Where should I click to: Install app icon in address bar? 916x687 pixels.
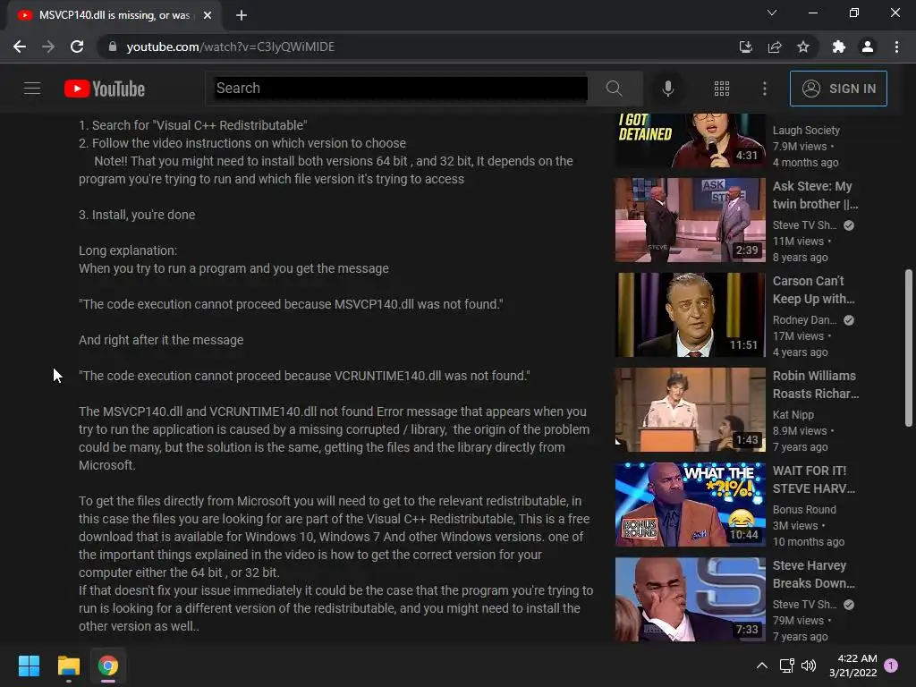point(746,47)
